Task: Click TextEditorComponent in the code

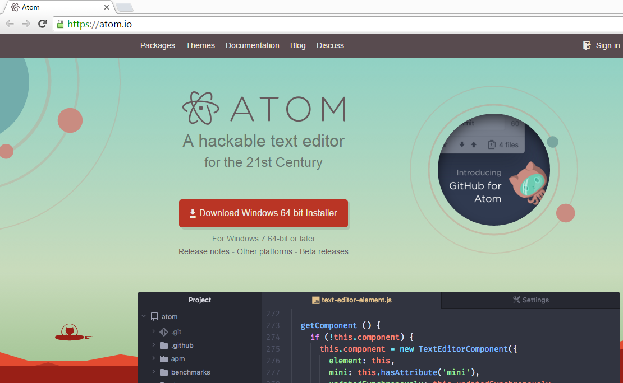Action: [463, 349]
